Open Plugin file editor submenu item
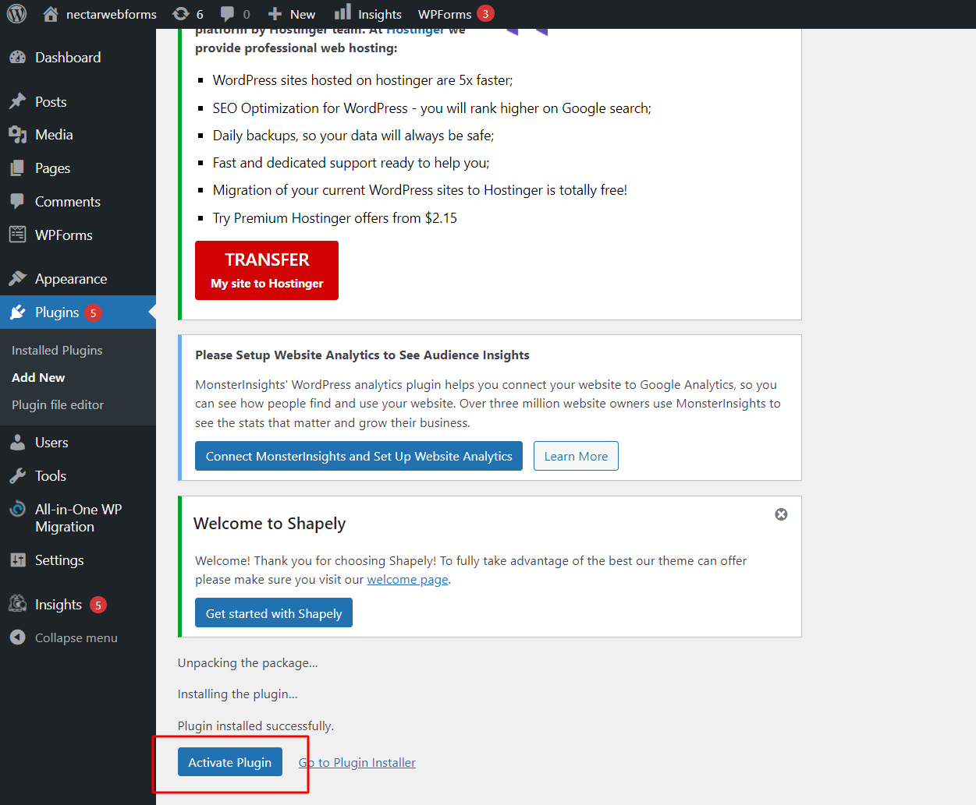 [x=58, y=405]
